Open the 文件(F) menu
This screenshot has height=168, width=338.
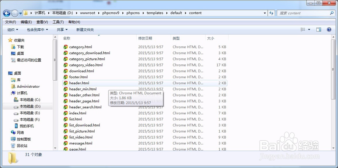tap(10, 22)
